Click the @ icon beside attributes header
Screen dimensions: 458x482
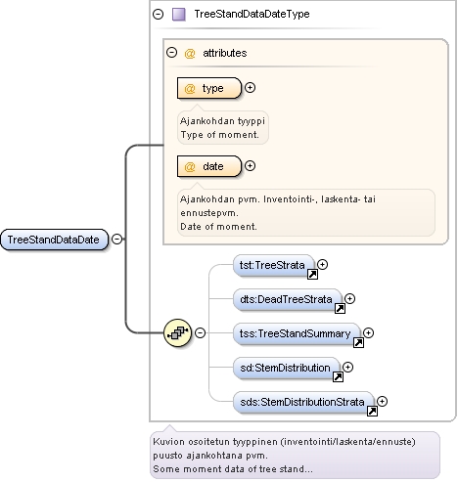(x=190, y=53)
